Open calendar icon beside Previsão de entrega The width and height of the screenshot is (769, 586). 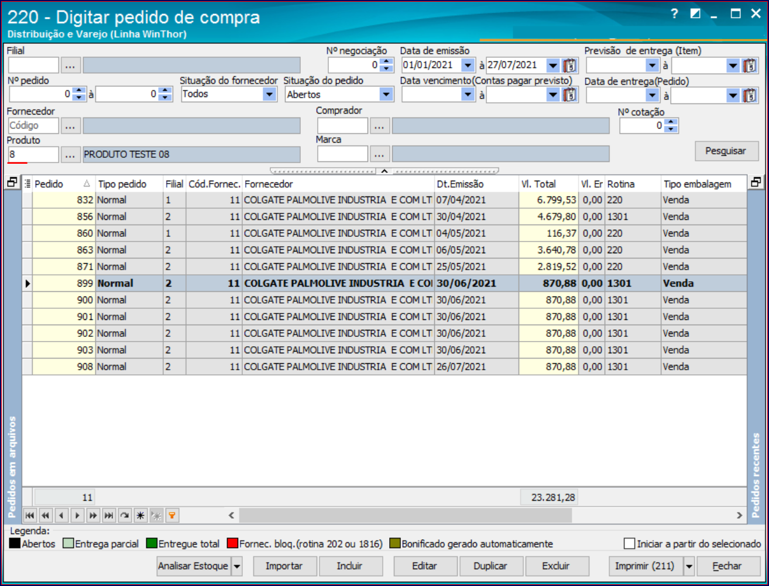(750, 65)
